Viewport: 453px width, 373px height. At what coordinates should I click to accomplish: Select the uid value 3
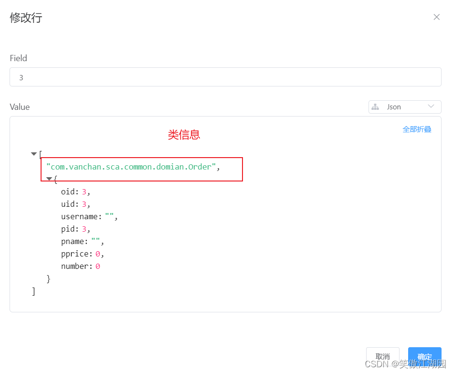point(84,204)
